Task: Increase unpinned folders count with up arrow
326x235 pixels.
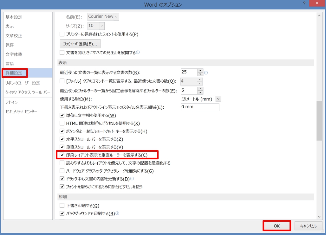Action: (x=200, y=89)
